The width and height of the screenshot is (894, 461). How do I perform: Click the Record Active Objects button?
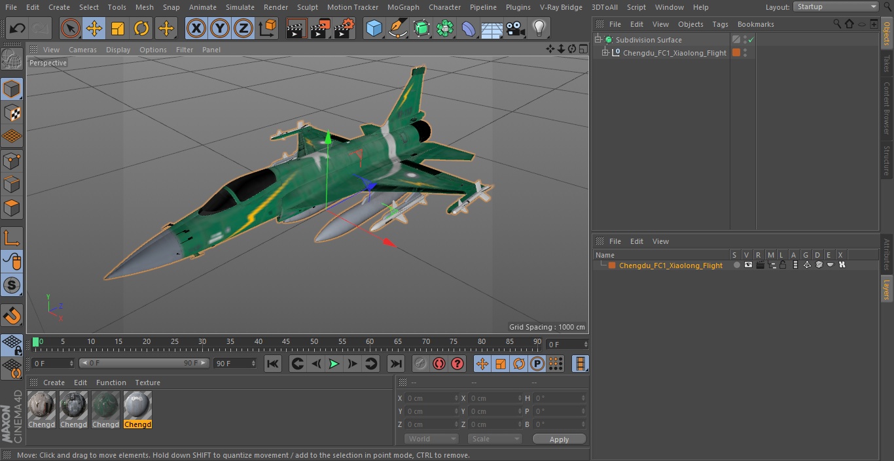click(x=420, y=364)
